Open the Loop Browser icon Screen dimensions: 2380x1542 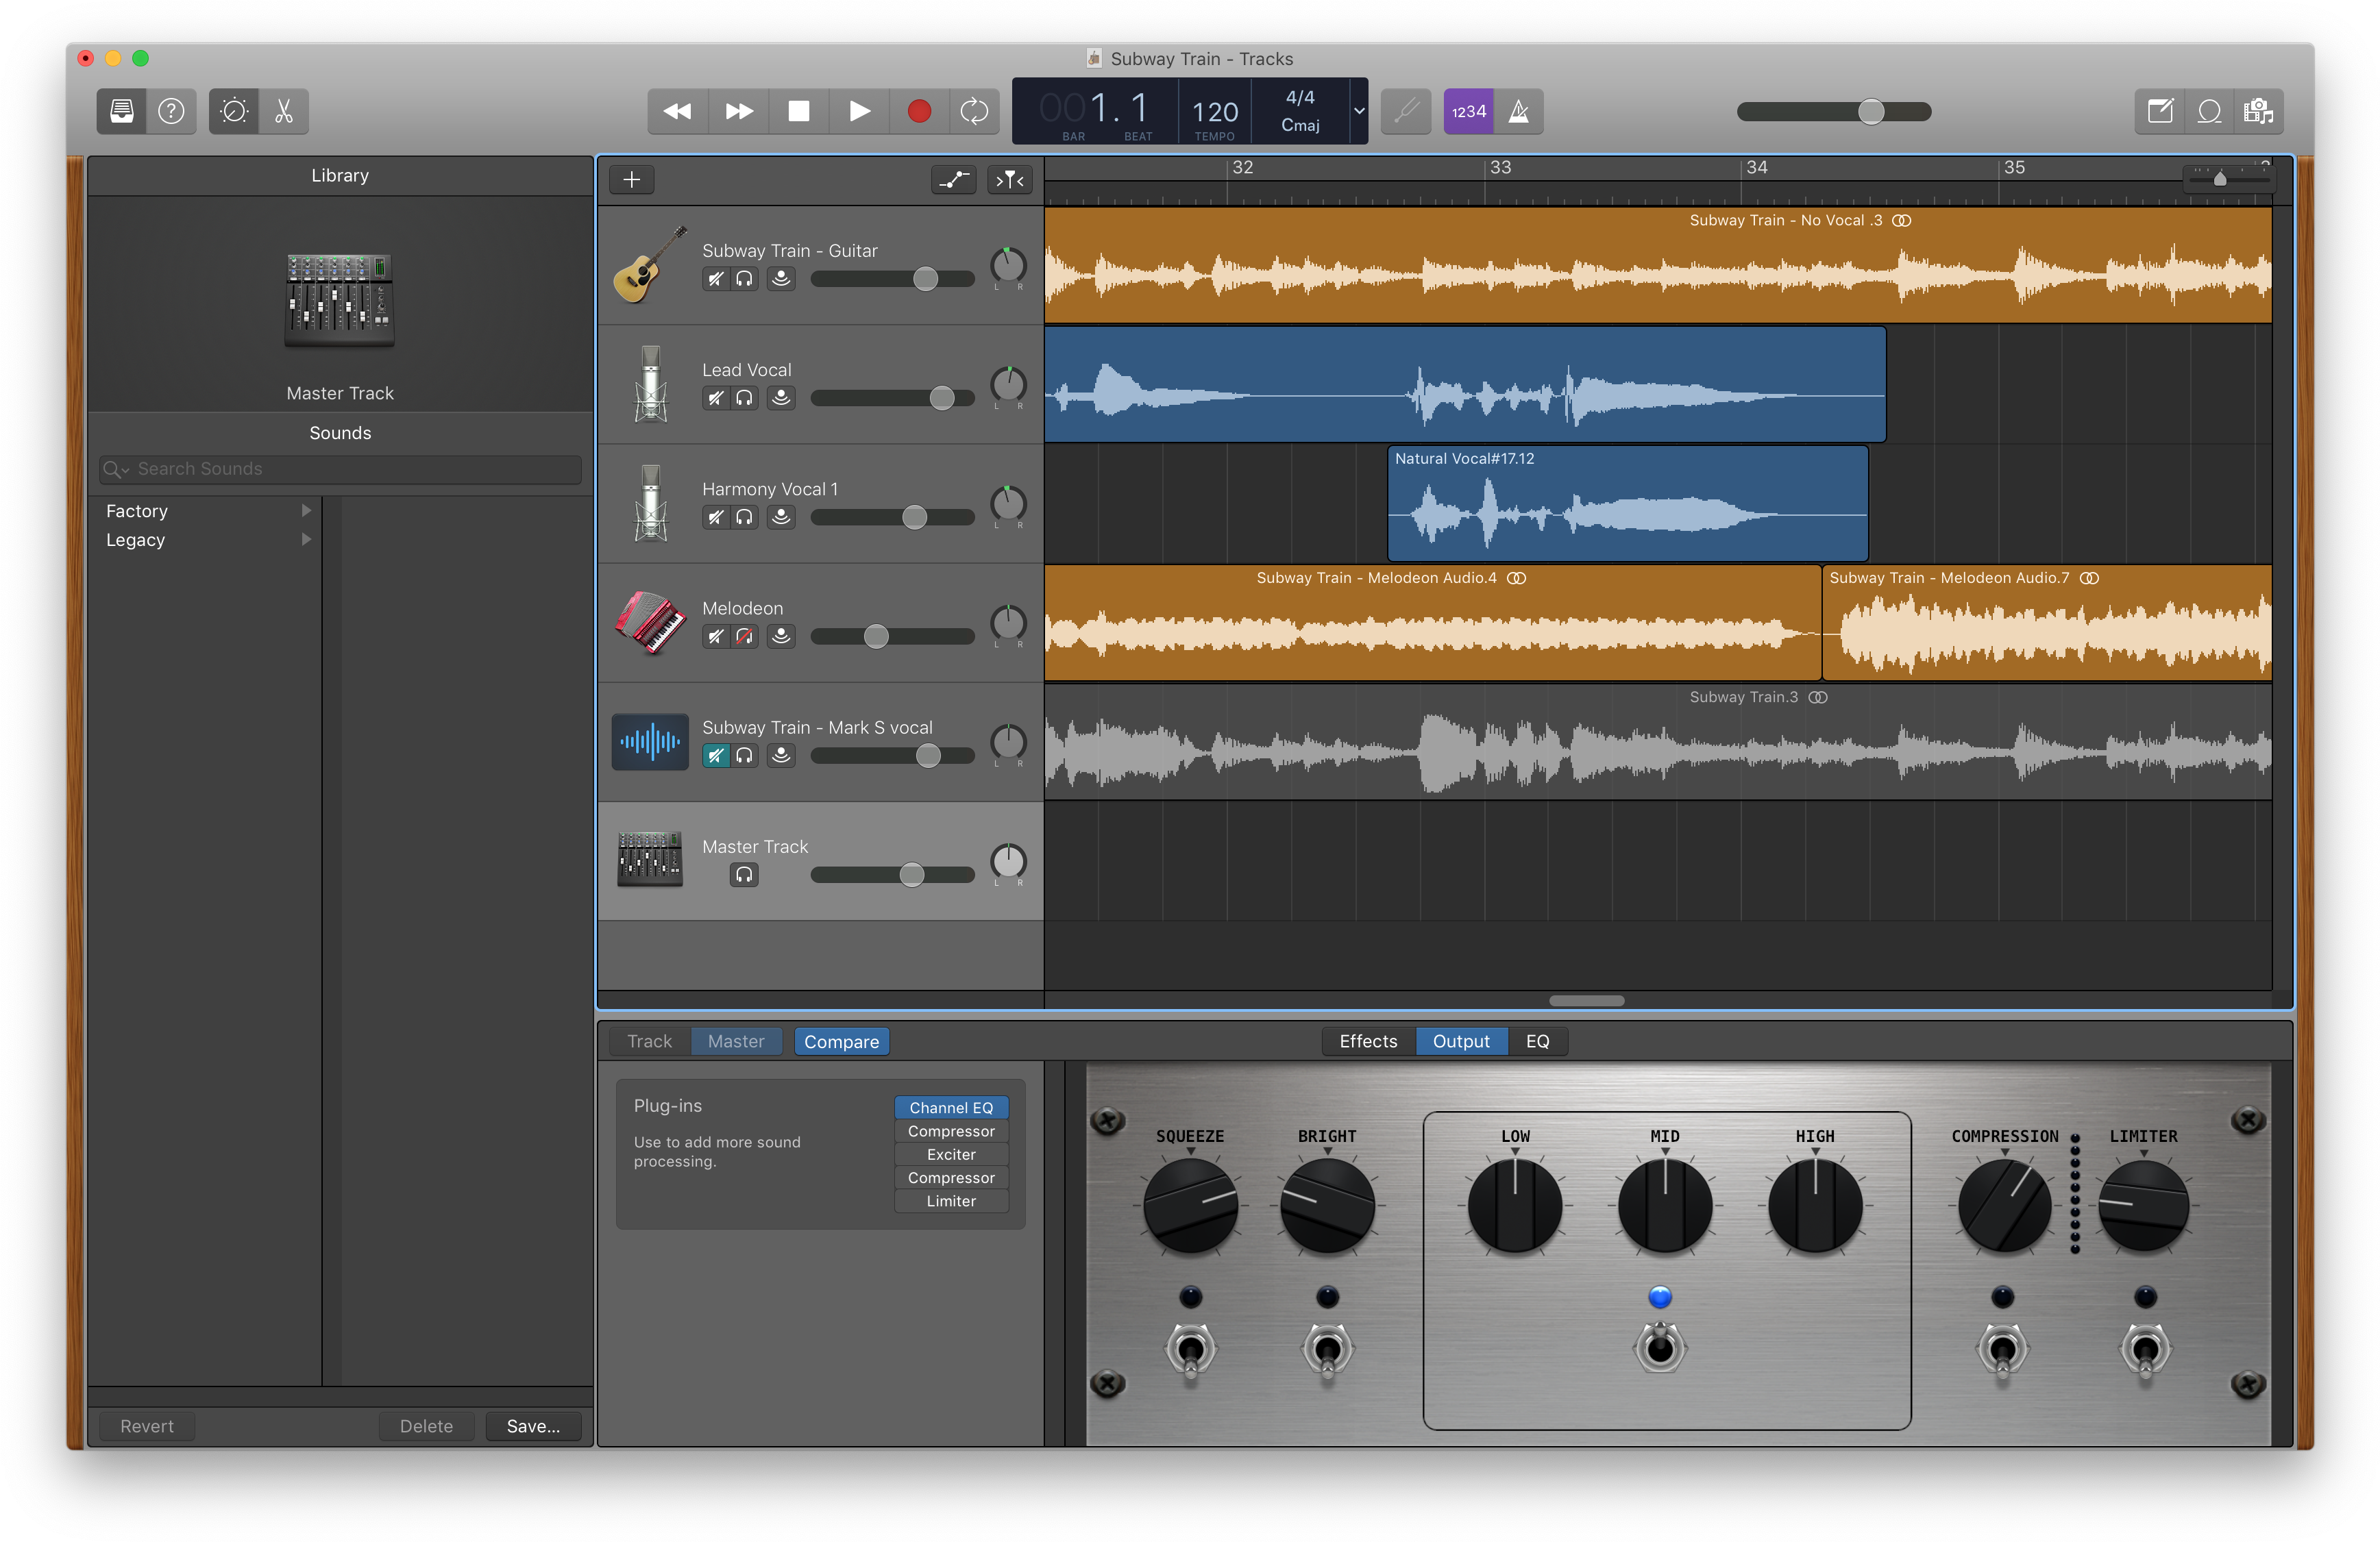coord(2209,111)
